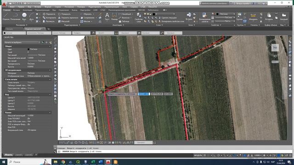Click the Линейный (Linear dimension) tool
The image size is (294, 165).
pos(125,14)
